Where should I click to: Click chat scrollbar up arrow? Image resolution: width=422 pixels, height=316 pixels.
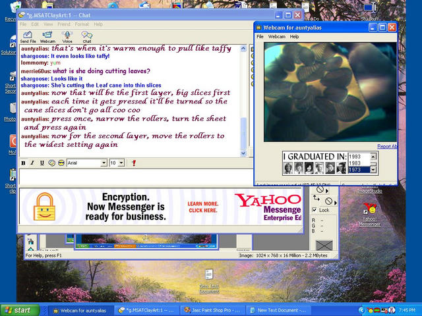[x=243, y=49]
